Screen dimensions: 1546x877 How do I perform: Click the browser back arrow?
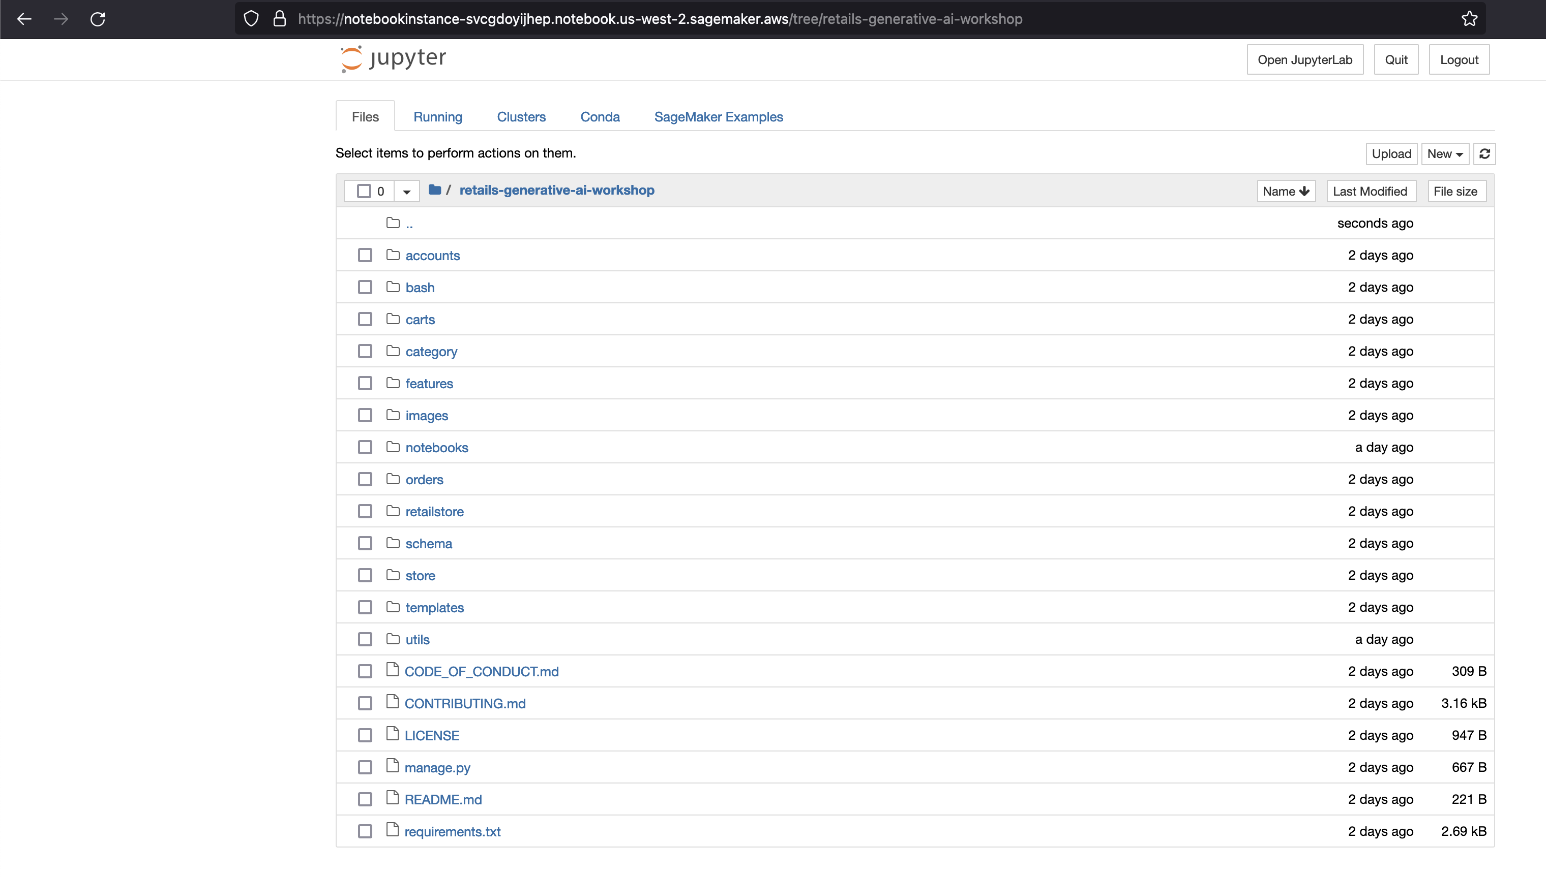(x=24, y=19)
